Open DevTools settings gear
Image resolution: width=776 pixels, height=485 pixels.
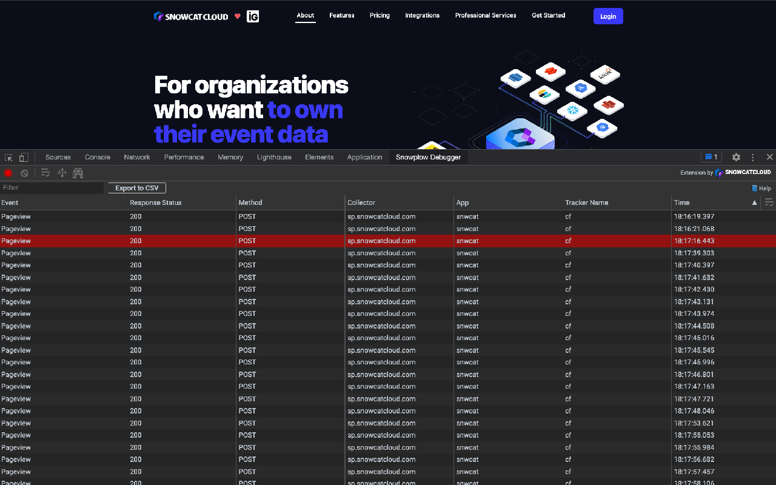736,157
